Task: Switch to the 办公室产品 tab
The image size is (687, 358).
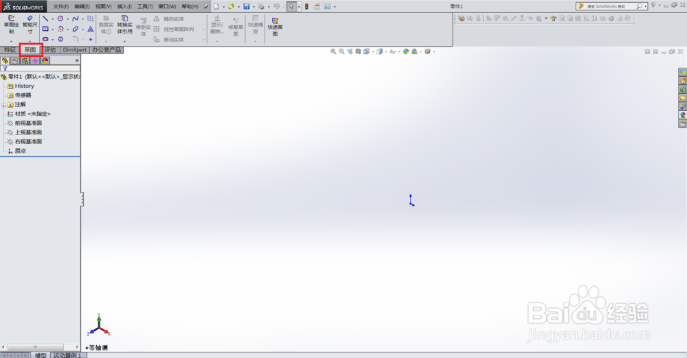Action: pyautogui.click(x=106, y=50)
